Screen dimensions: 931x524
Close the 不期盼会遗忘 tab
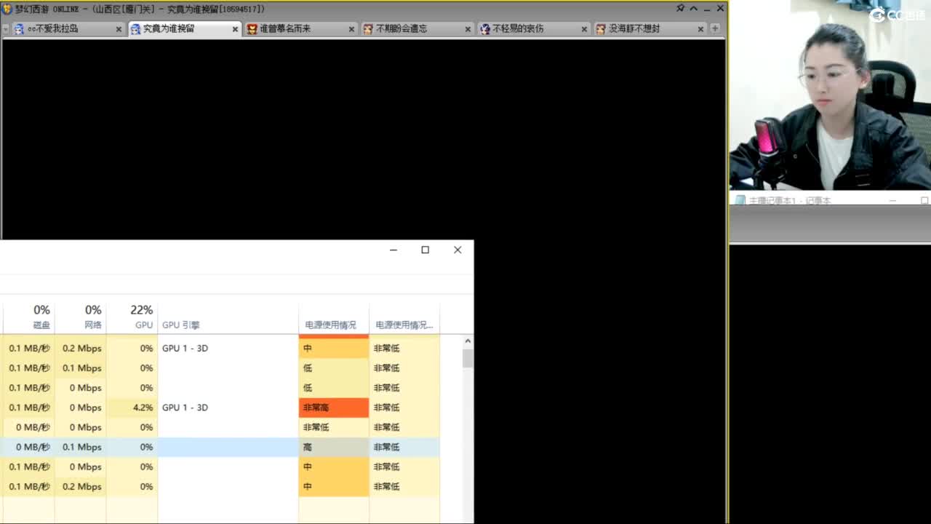pyautogui.click(x=468, y=29)
